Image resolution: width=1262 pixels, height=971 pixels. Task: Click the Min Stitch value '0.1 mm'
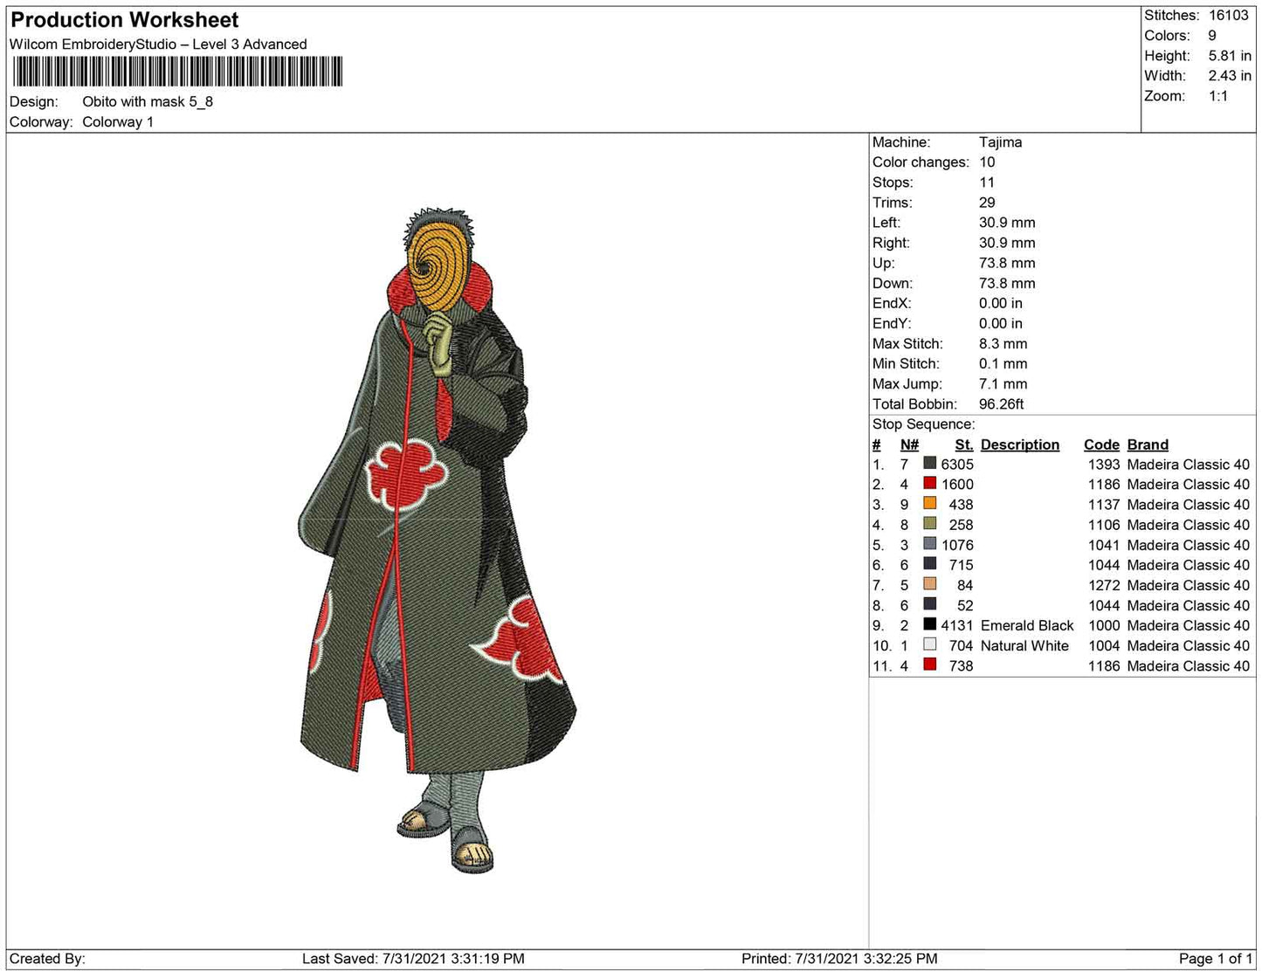(1003, 364)
